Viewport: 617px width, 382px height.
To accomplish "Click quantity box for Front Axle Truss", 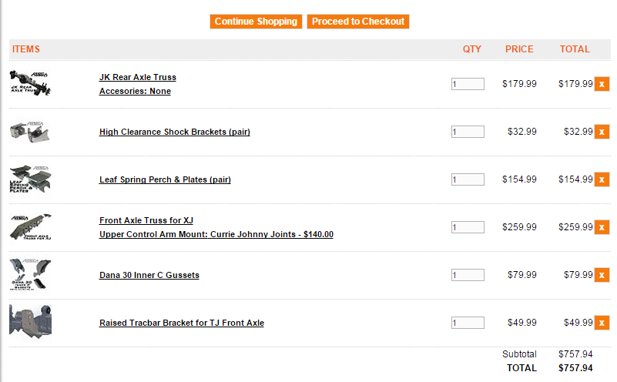I will point(468,227).
